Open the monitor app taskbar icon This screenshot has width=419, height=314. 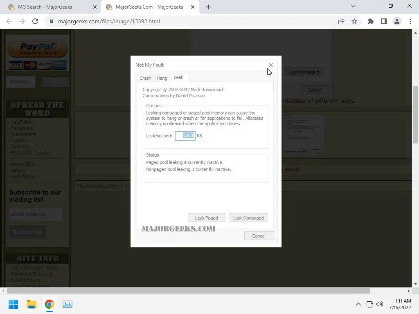click(x=68, y=304)
